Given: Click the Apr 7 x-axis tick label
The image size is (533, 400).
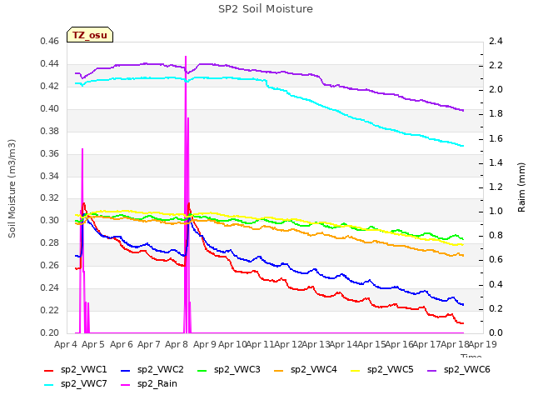Looking at the screenshot, I should click(x=149, y=344).
